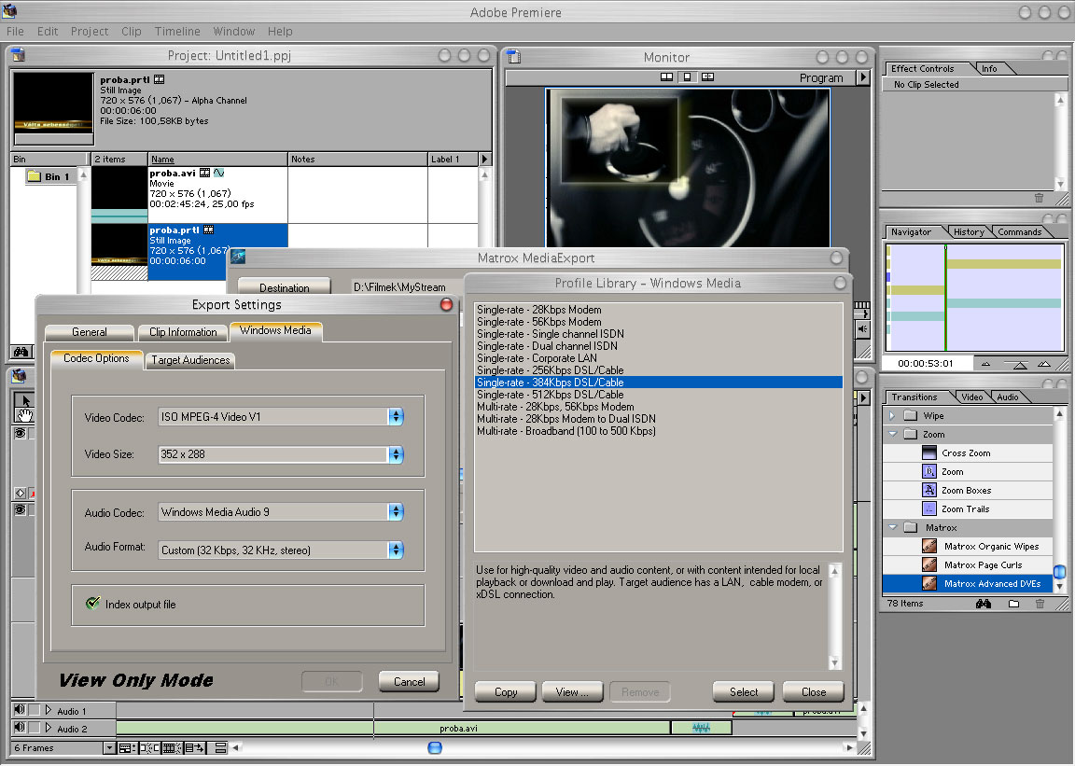Click the Navigator zoom in large mountains icon
The image size is (1075, 766).
point(1044,364)
